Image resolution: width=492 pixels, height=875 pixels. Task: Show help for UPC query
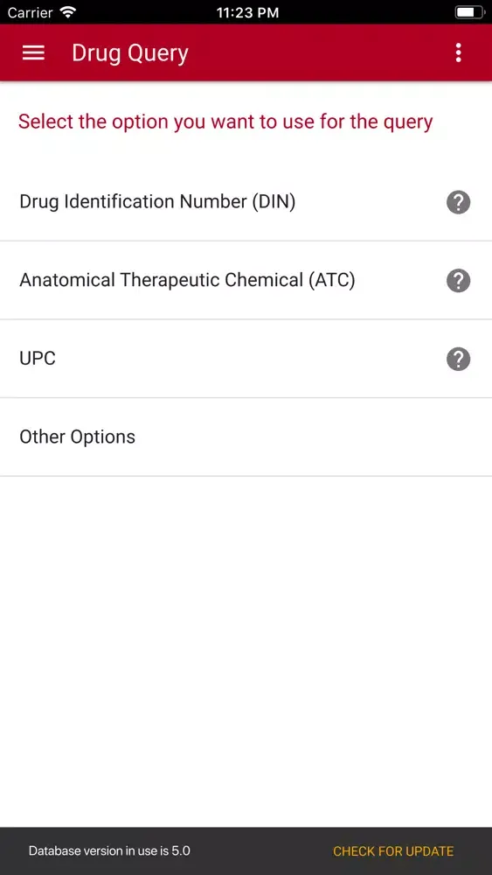click(x=458, y=359)
